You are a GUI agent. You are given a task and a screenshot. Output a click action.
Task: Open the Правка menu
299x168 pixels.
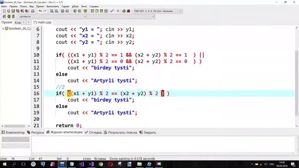14,7
